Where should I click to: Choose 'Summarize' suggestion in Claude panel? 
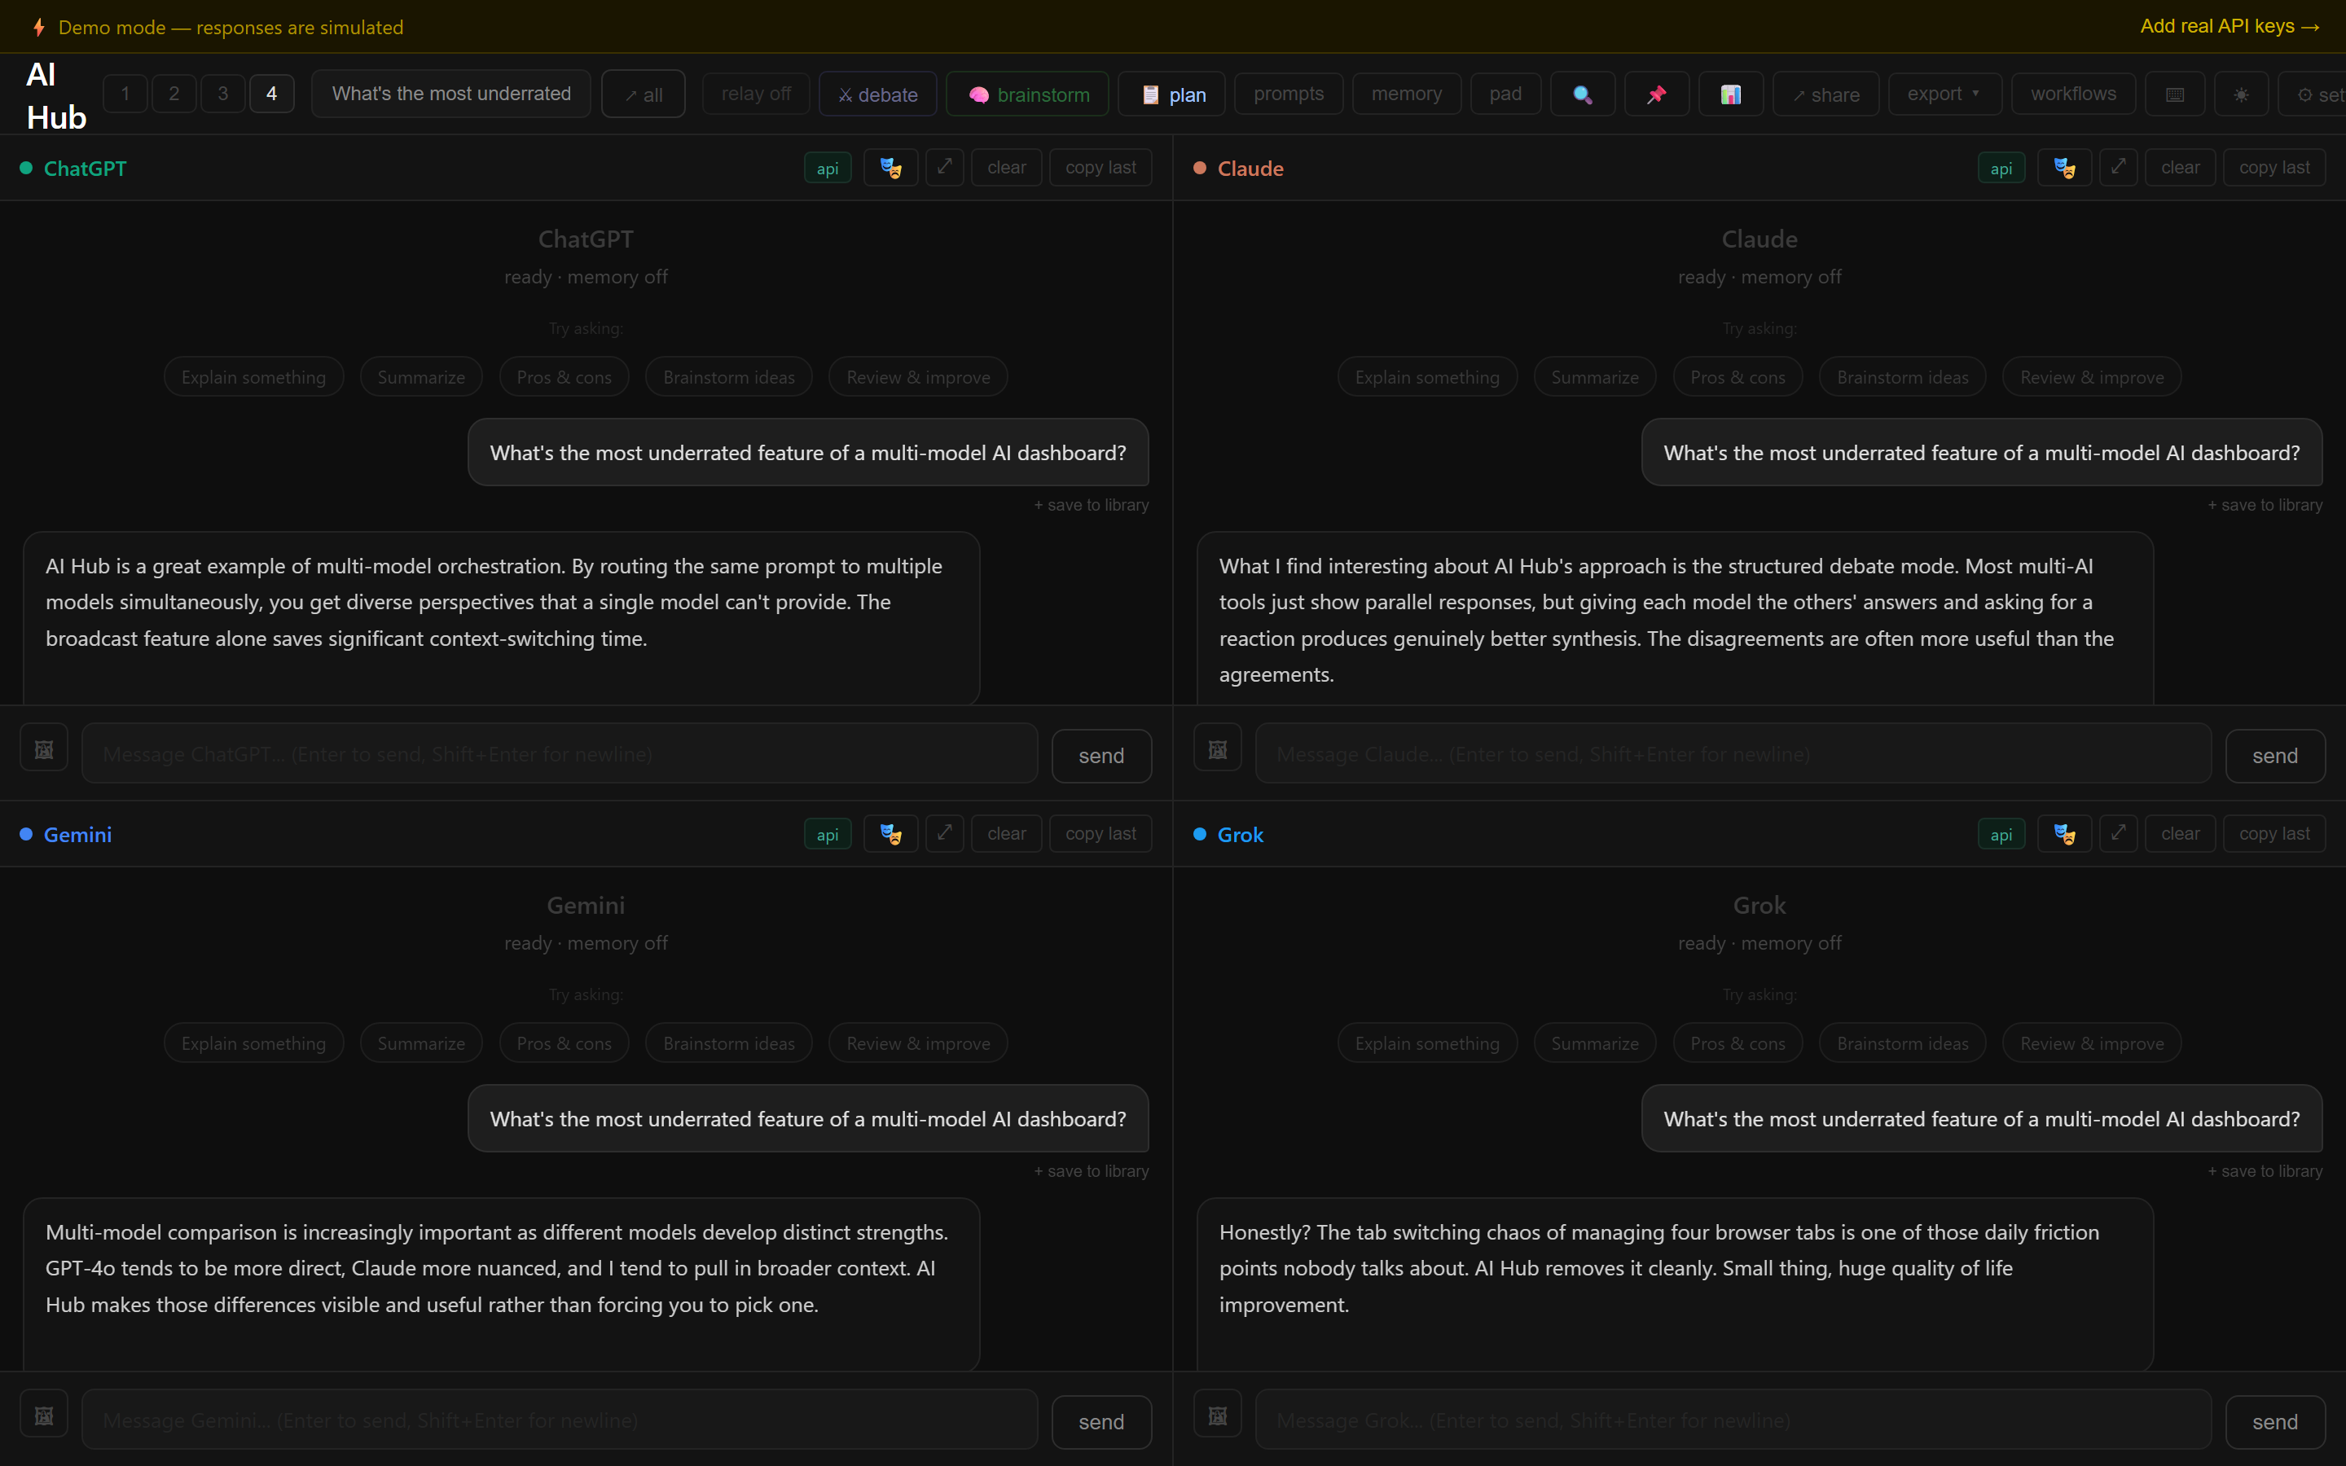[x=1595, y=377]
